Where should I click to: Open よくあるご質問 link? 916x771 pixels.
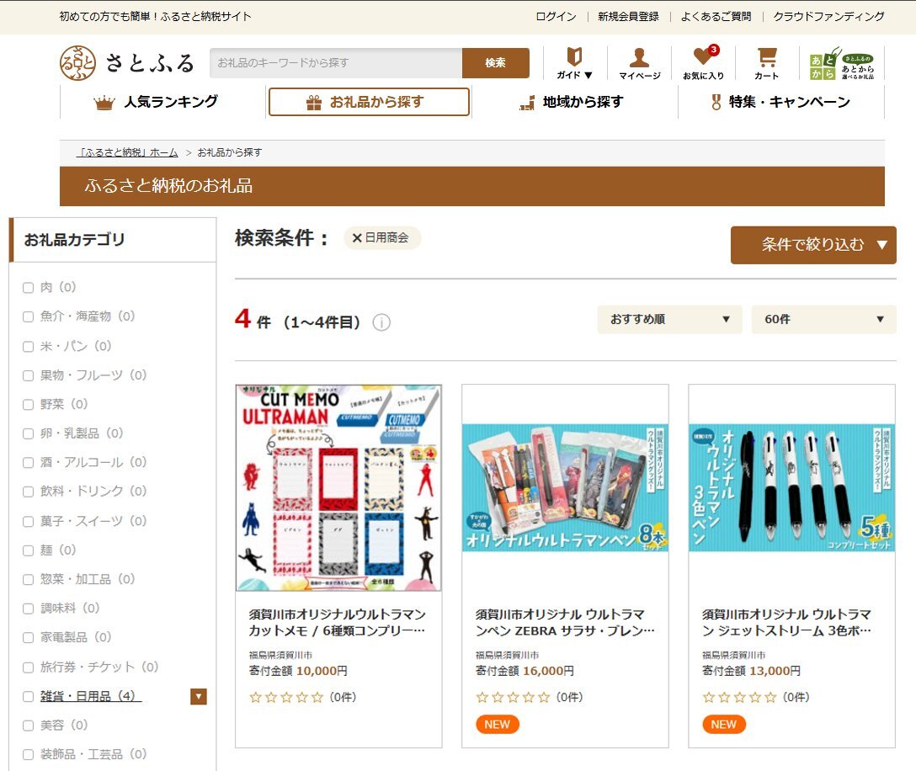click(716, 16)
